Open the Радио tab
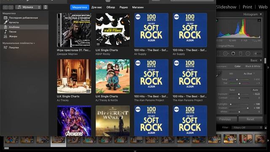Image resolution: width=270 pixels, height=152 pixels. (124, 8)
